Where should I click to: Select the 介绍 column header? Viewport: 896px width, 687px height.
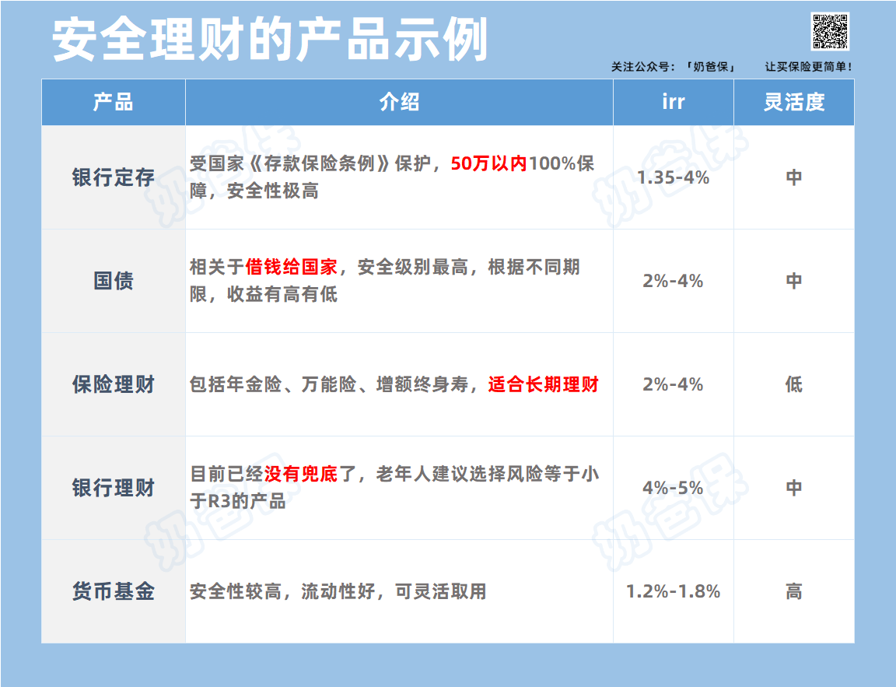pyautogui.click(x=399, y=102)
